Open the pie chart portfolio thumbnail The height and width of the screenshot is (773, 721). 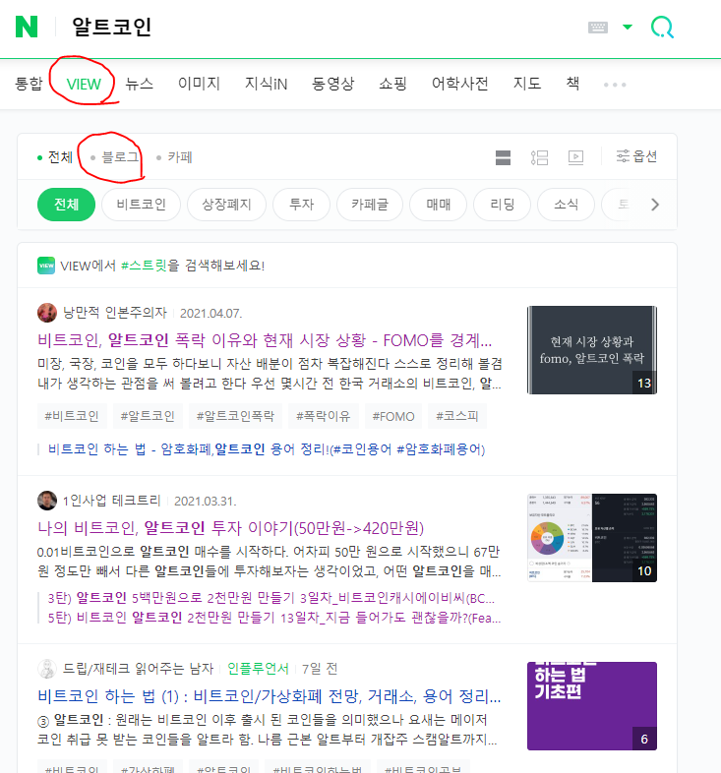point(592,538)
